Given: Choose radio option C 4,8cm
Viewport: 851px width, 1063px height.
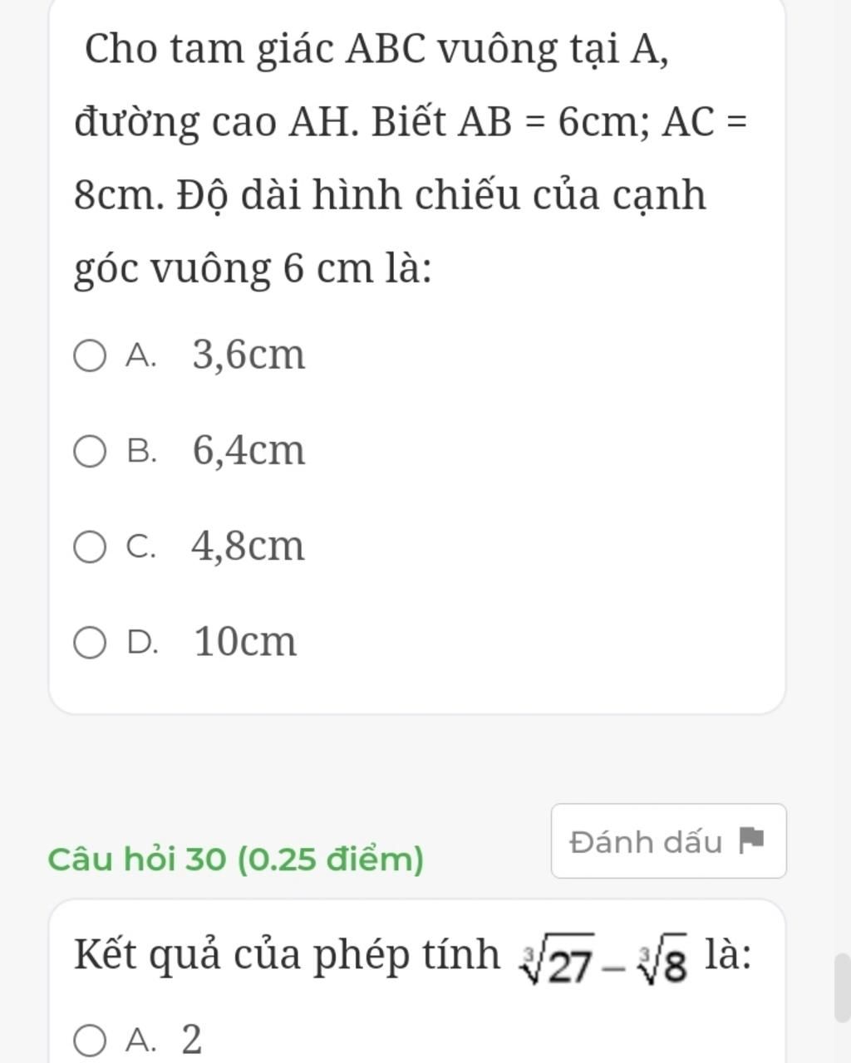Looking at the screenshot, I should [90, 548].
